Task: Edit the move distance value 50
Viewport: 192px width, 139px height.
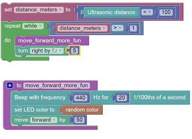Action: [x=79, y=120]
